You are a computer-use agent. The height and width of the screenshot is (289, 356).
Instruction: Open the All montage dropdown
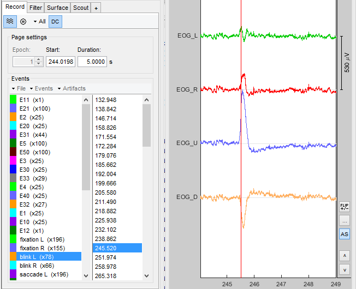click(39, 21)
